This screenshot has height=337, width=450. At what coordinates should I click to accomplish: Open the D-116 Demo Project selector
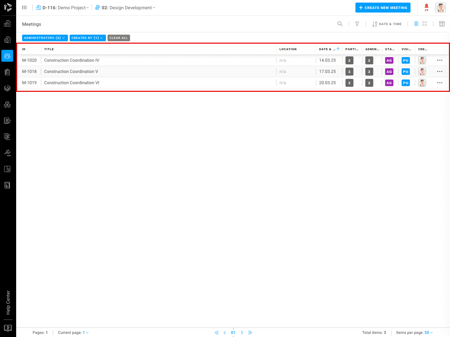coord(63,8)
